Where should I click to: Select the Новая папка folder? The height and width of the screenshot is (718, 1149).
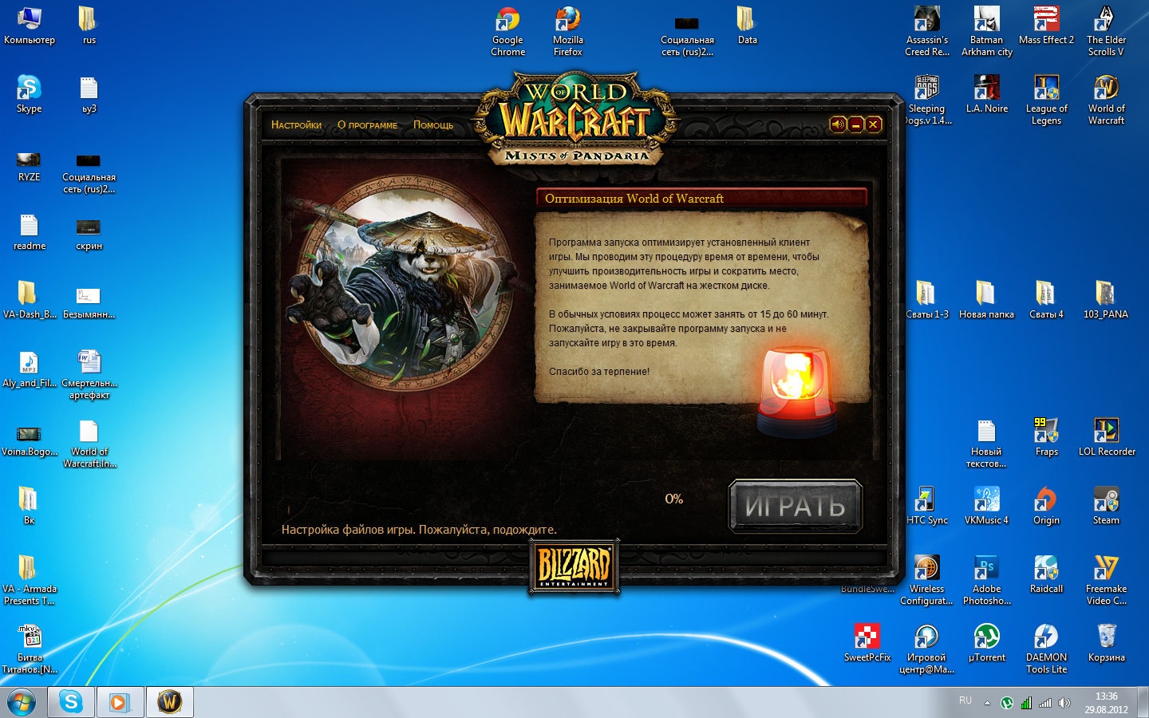[x=987, y=301]
